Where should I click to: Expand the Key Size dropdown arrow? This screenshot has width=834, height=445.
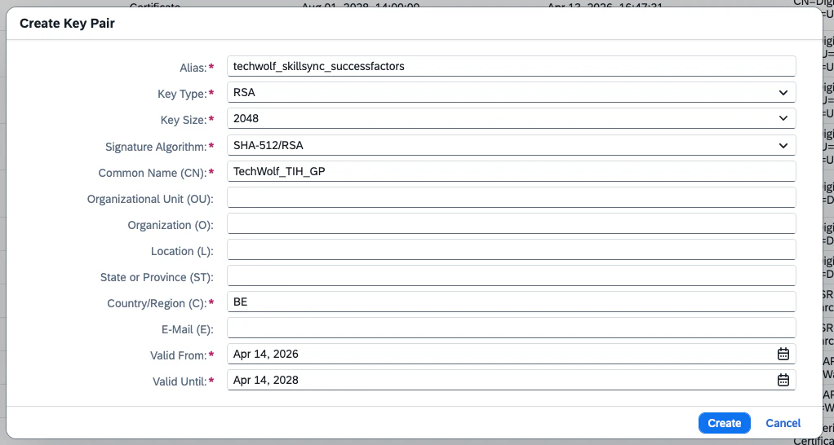tap(783, 118)
